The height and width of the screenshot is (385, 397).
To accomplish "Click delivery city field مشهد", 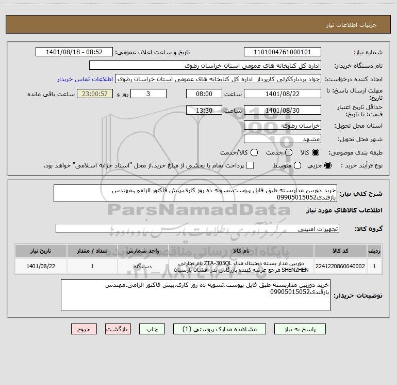I will 283,138.
